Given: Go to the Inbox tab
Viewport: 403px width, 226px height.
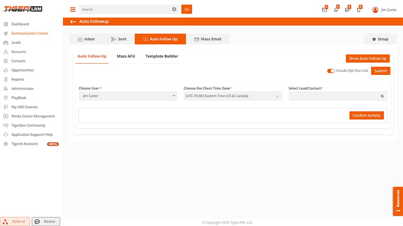Looking at the screenshot, I should (x=86, y=39).
